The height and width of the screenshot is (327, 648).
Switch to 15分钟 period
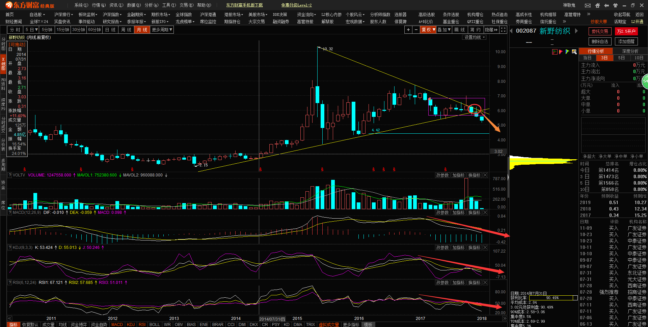62,30
